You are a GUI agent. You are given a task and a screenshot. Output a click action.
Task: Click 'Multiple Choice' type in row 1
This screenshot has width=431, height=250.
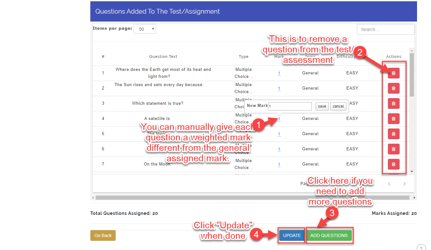click(244, 73)
